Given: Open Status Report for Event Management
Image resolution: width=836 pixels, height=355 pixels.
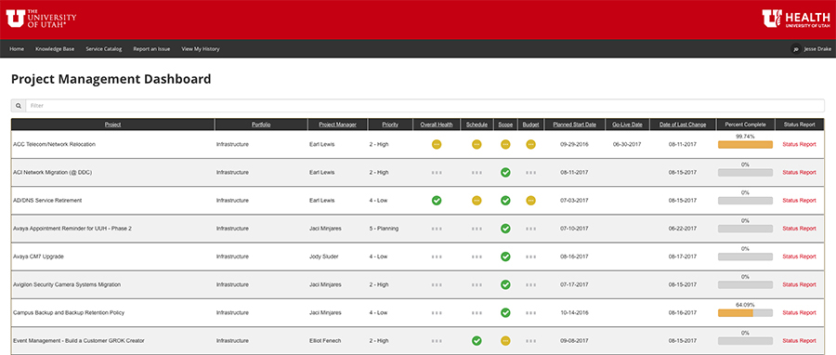Looking at the screenshot, I should (799, 341).
